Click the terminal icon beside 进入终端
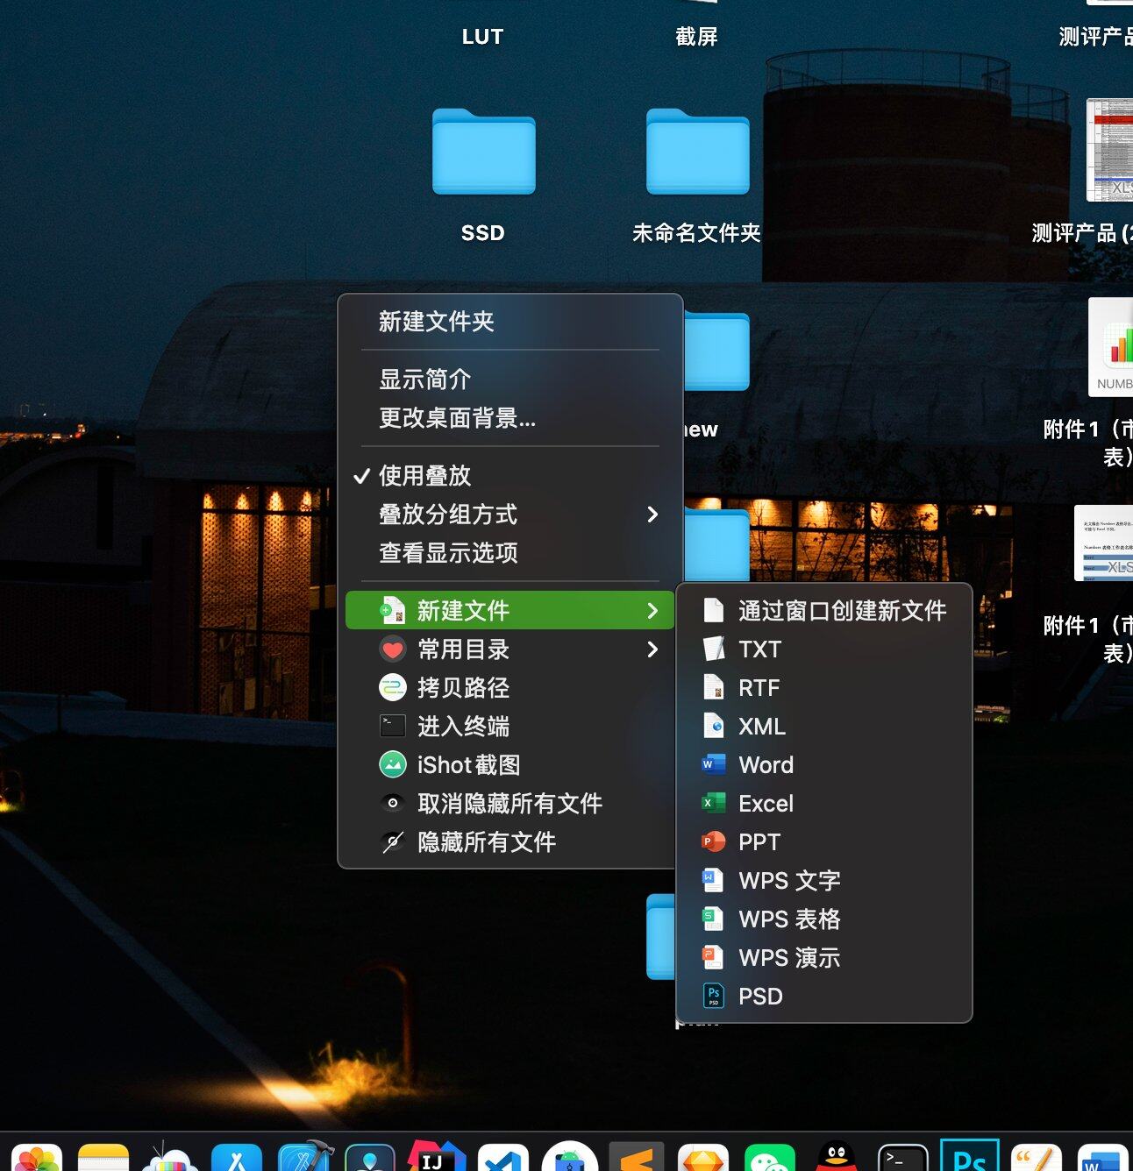The width and height of the screenshot is (1133, 1171). [x=392, y=726]
